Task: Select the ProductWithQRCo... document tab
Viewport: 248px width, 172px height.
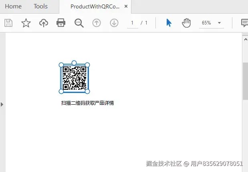Action: coord(95,6)
